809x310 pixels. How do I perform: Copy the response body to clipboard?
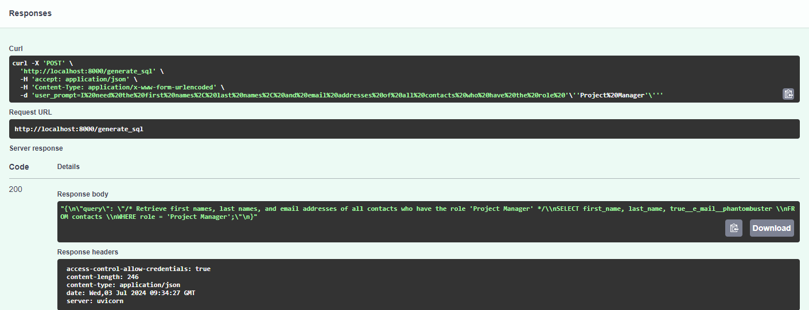(734, 228)
